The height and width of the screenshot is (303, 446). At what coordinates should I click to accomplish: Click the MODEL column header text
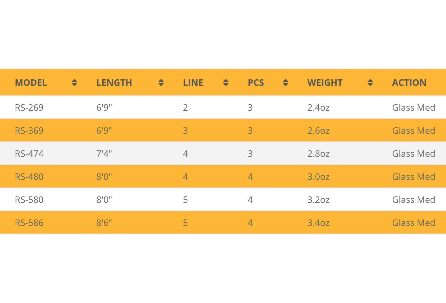point(31,83)
